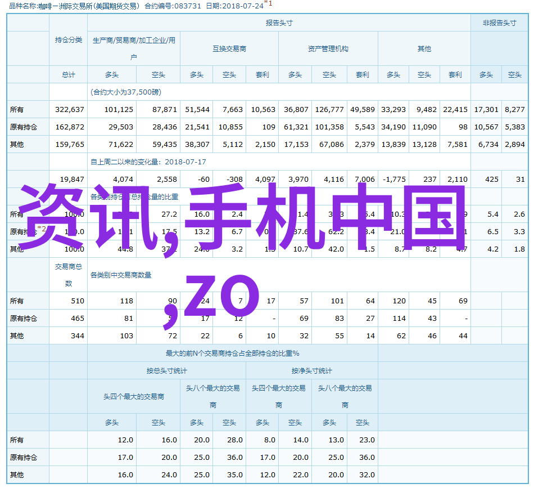Click the contract size note 合约大小为37,500磅

pos(126,92)
